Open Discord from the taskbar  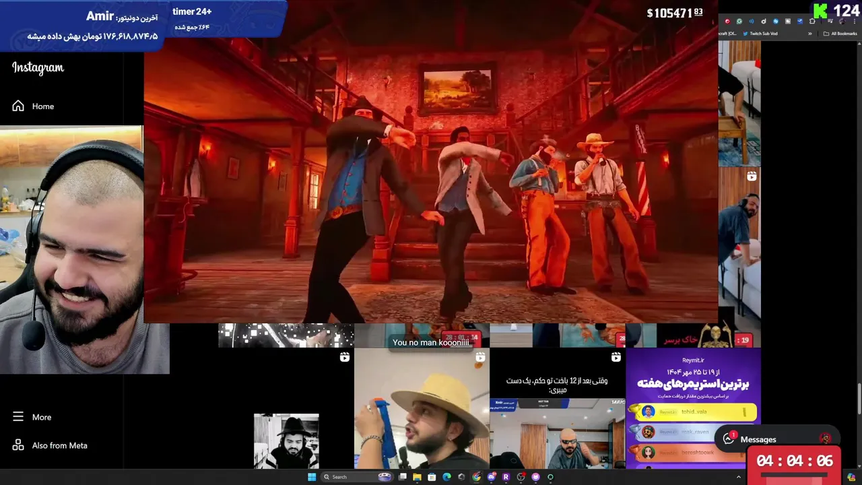pyautogui.click(x=491, y=477)
